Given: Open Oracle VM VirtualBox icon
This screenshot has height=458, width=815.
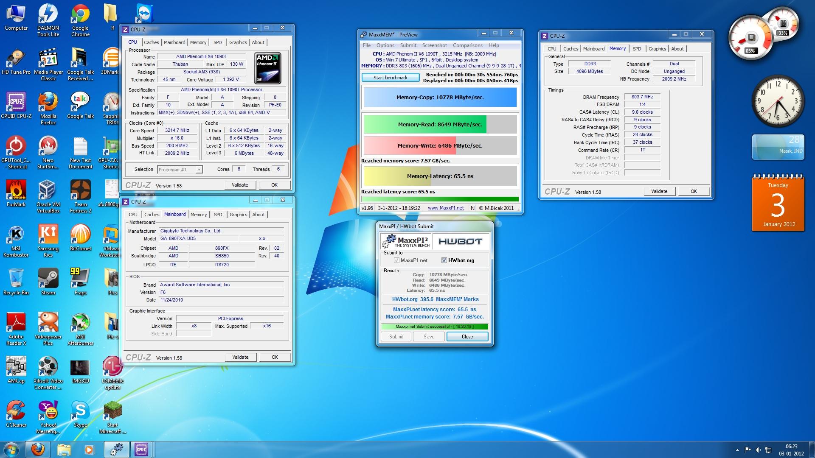Looking at the screenshot, I should pyautogui.click(x=48, y=197).
